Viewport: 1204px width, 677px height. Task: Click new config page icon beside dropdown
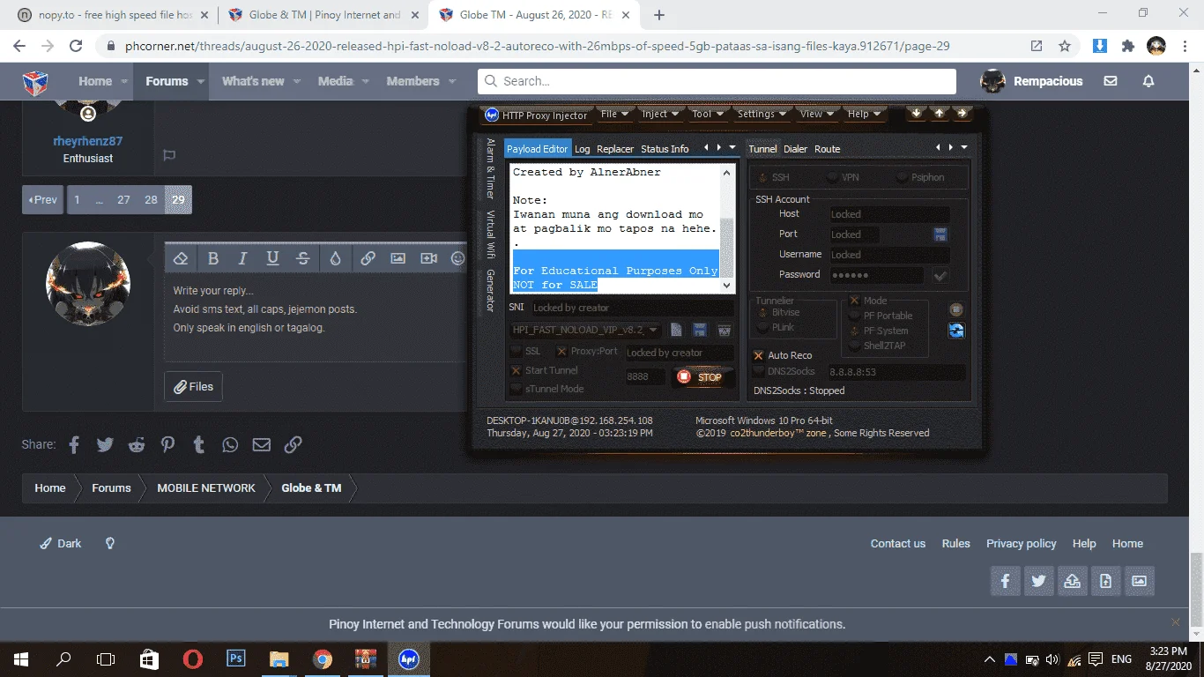tap(676, 331)
